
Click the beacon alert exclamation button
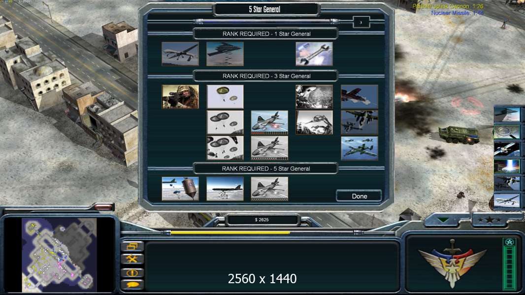coord(132,272)
